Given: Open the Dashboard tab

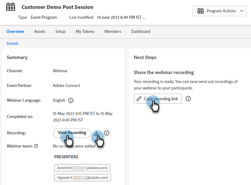Looking at the screenshot, I should click(x=141, y=31).
